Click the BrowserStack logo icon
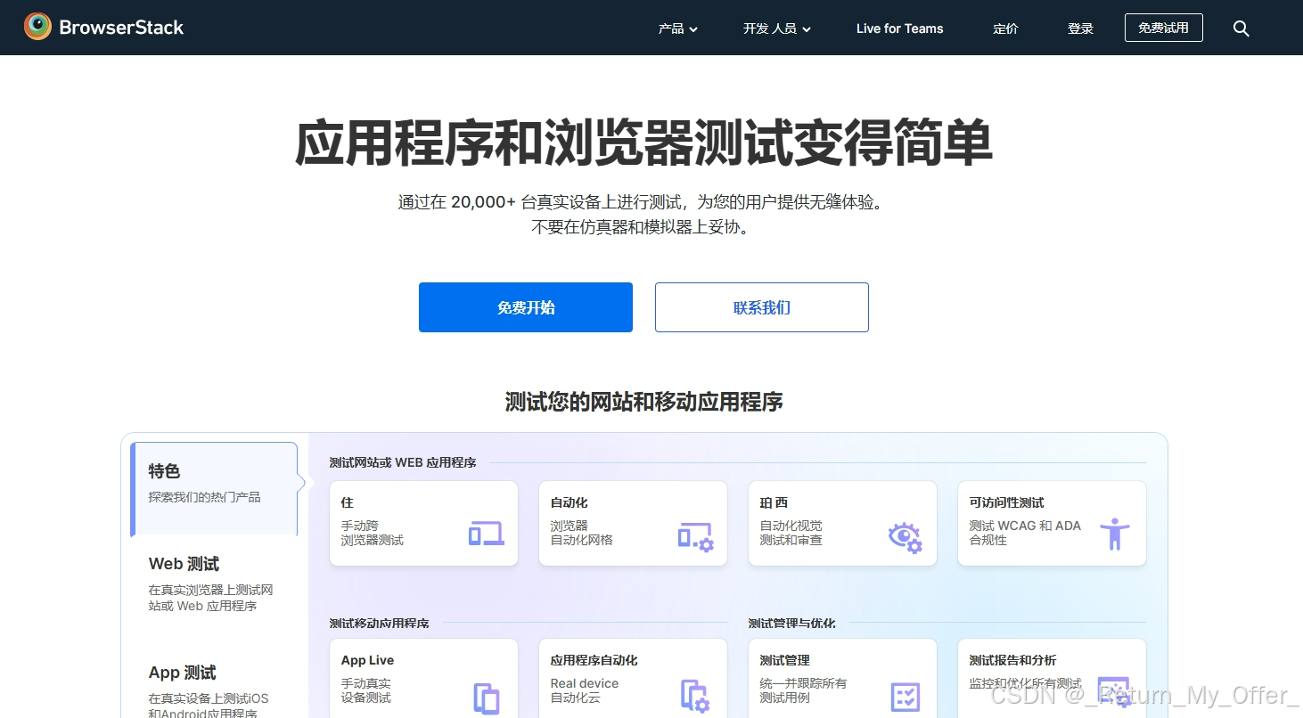 coord(37,27)
